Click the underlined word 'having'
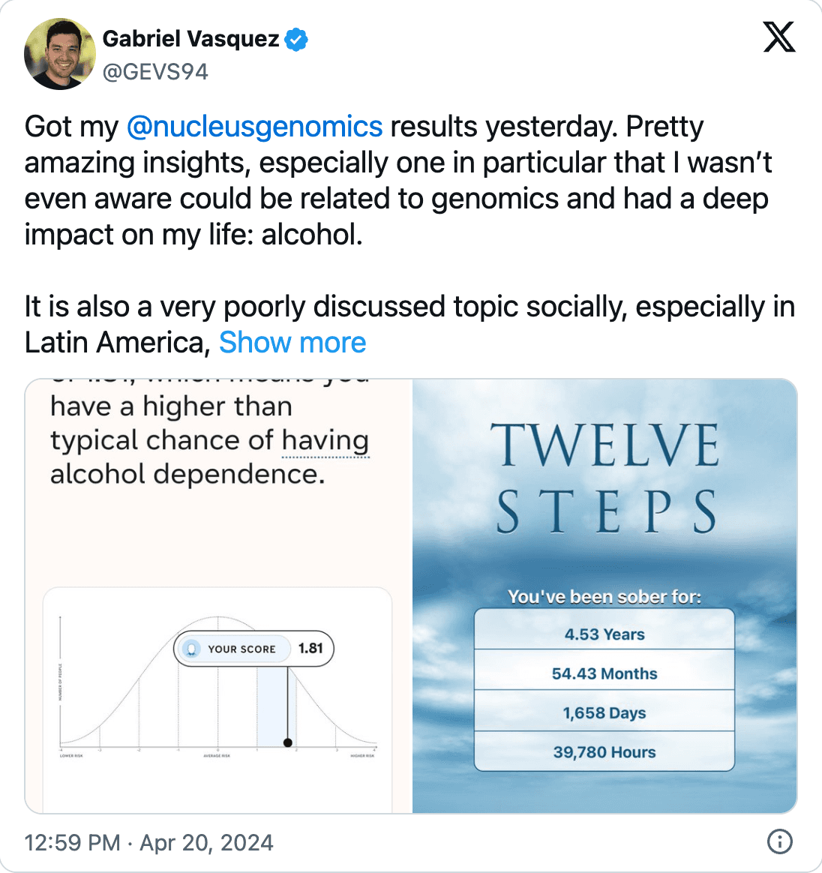The image size is (822, 873). click(x=325, y=441)
